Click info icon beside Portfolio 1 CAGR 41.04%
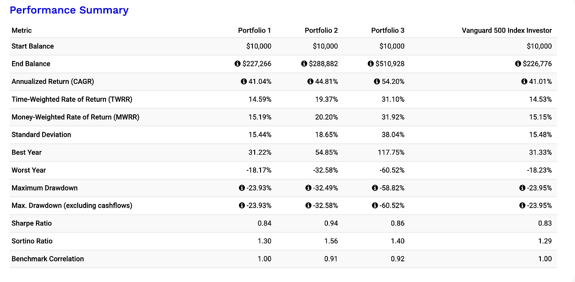The height and width of the screenshot is (282, 575). 244,82
